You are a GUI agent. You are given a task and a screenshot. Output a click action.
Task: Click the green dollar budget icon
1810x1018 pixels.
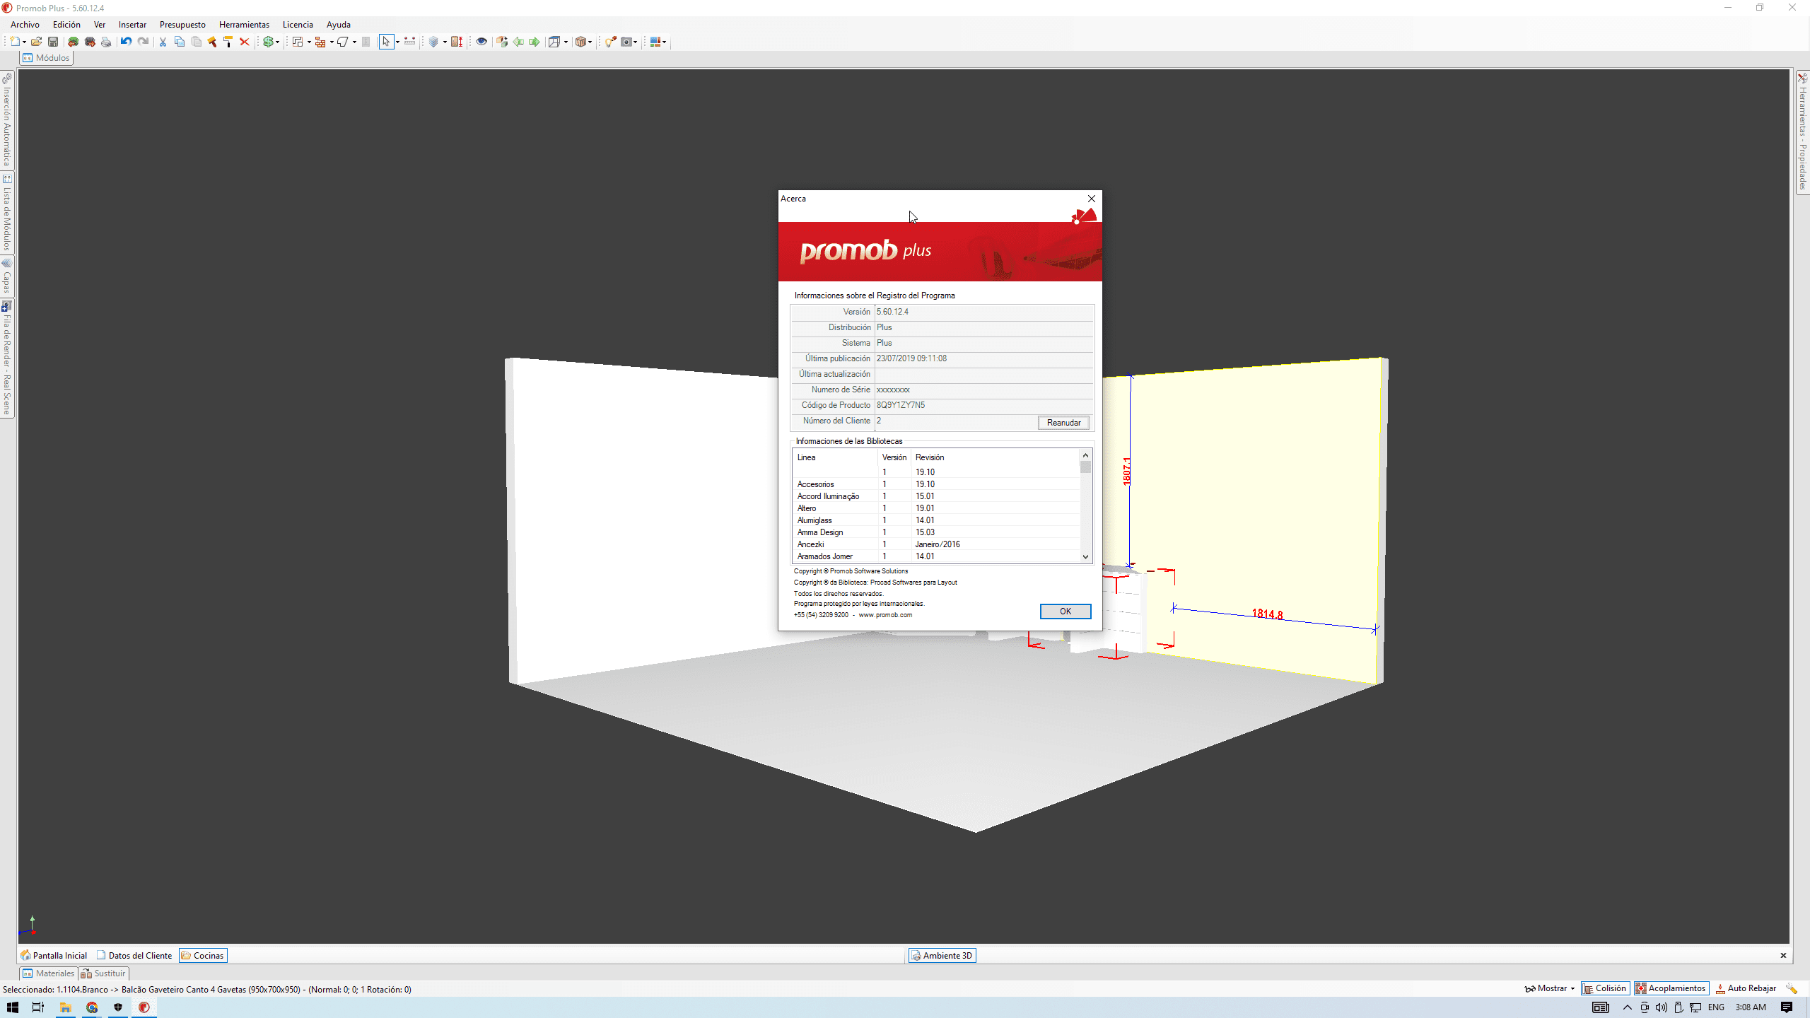(x=269, y=42)
